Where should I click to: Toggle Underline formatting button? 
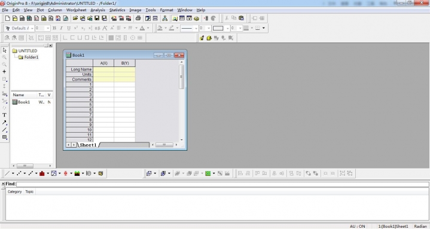click(x=69, y=28)
